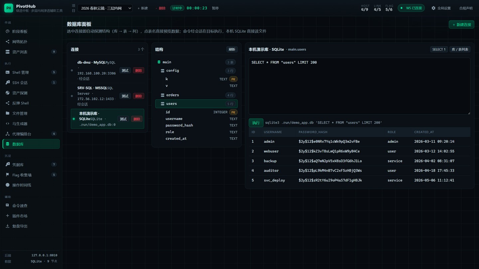Test the 本机演示库 SQLite connection

[x=123, y=119]
